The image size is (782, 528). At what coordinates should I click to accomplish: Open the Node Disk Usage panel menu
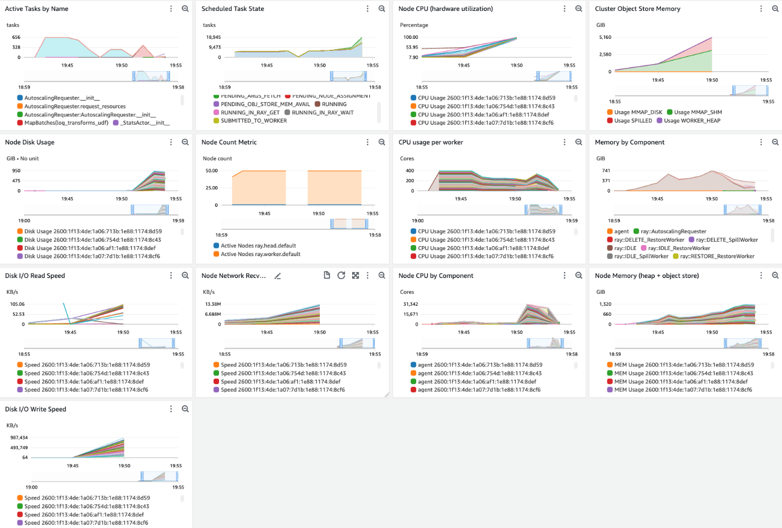point(171,142)
